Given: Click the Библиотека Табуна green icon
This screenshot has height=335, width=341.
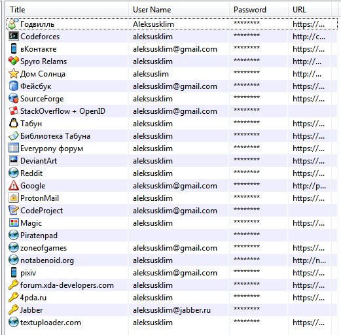Looking at the screenshot, I should coord(14,135).
